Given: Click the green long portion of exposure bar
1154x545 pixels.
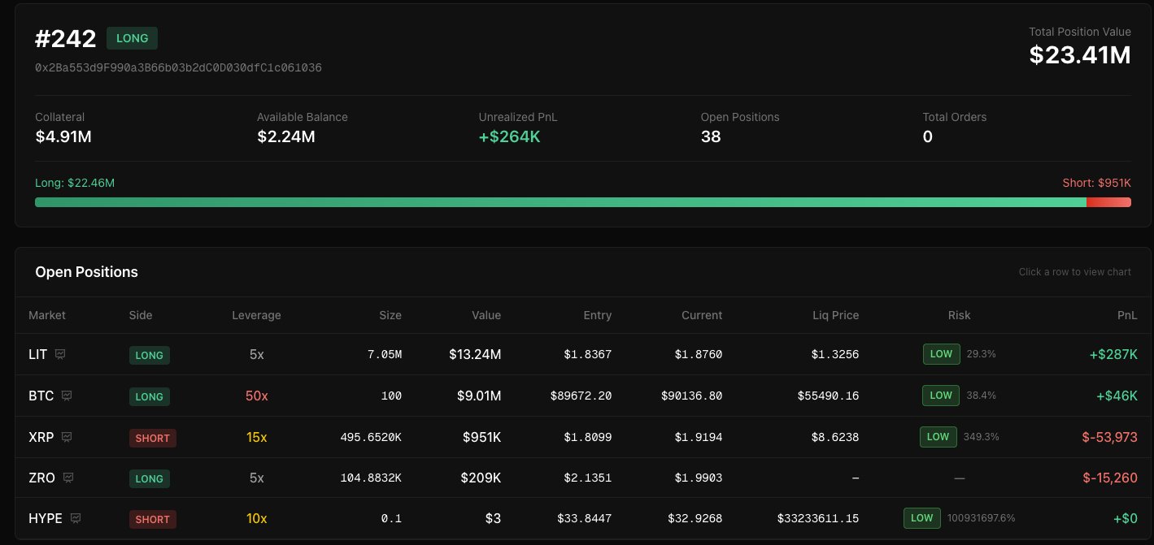Looking at the screenshot, I should pos(560,201).
